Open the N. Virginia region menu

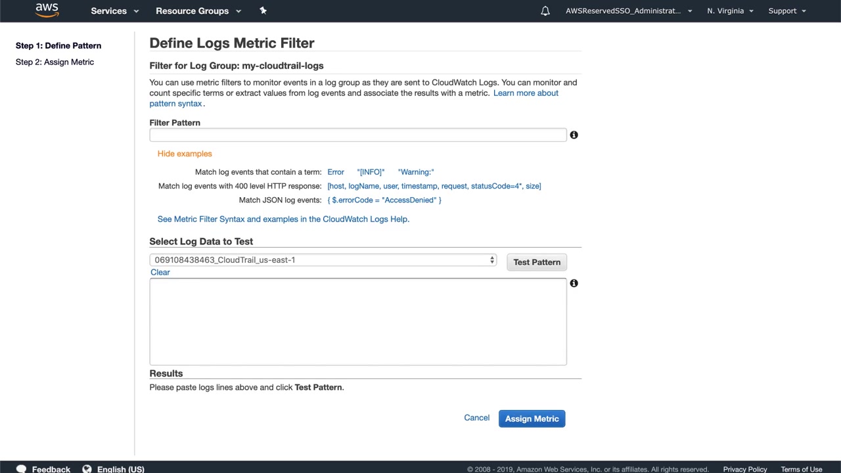tap(730, 11)
